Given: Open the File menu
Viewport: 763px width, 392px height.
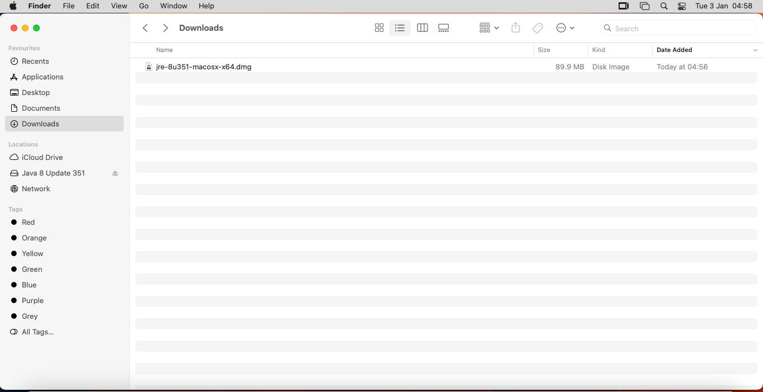Looking at the screenshot, I should (x=68, y=6).
